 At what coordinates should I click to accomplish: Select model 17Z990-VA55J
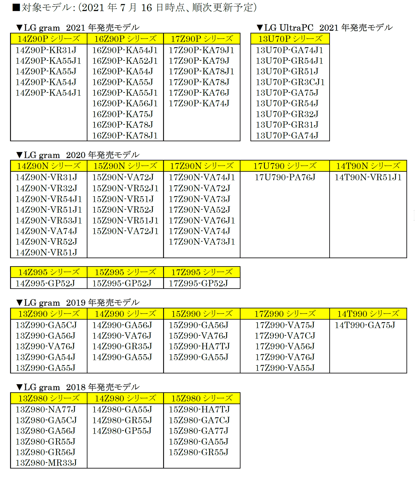pyautogui.click(x=285, y=368)
